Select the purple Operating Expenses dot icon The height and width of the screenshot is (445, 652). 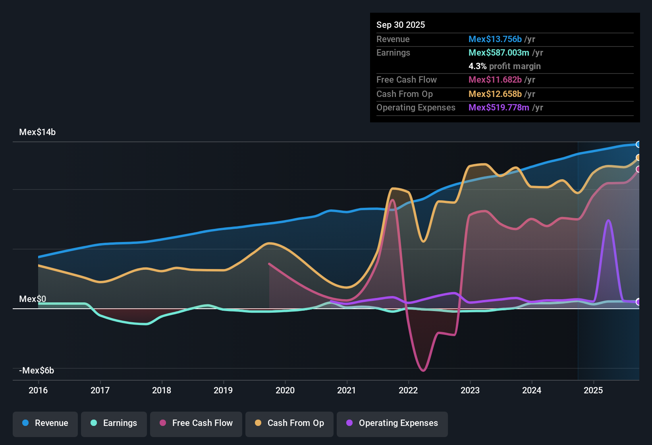point(349,423)
